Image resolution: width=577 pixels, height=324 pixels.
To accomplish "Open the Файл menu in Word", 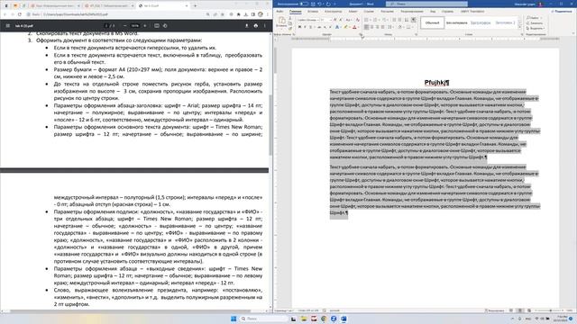I will 279,12.
